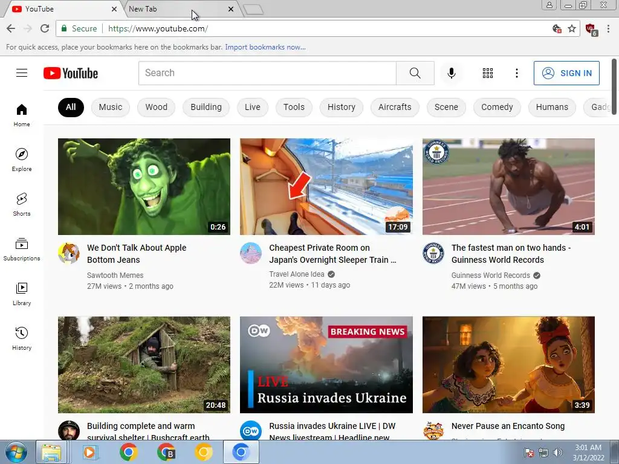This screenshot has height=464, width=619.
Task: Switch to the YouTube browser tab
Action: (x=63, y=8)
